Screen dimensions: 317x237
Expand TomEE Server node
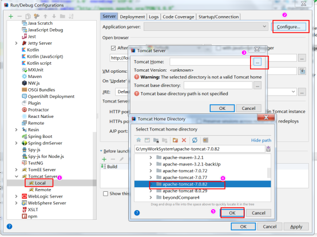[x=17, y=169]
